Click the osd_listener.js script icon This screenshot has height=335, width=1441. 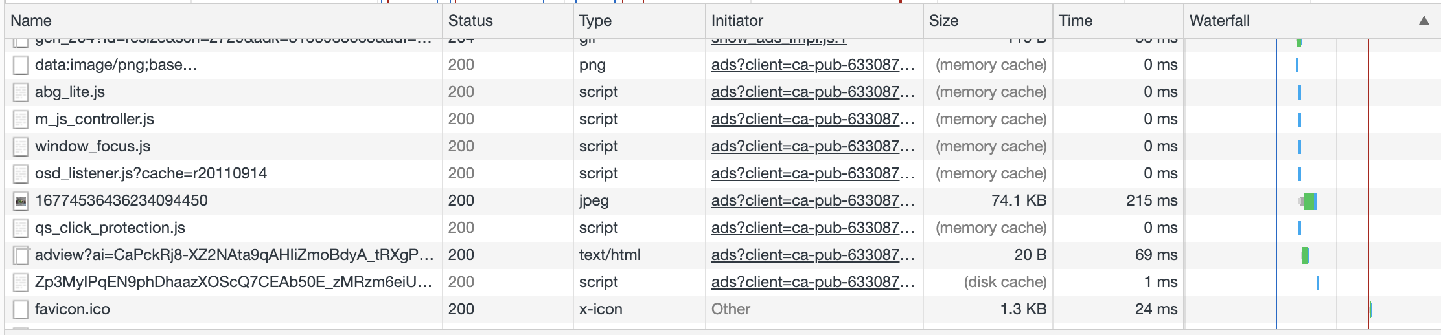pyautogui.click(x=21, y=174)
